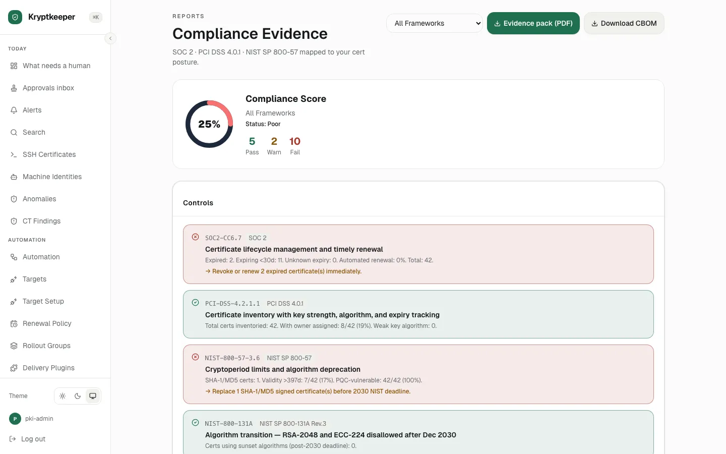Click the Renewal Policy calendar icon

tap(14, 323)
